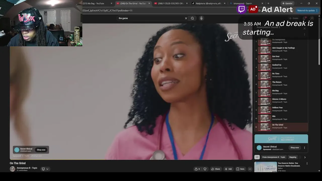Play Geeked Up from playlist
Viewport: 322px width, 181px height.
tap(281, 67)
